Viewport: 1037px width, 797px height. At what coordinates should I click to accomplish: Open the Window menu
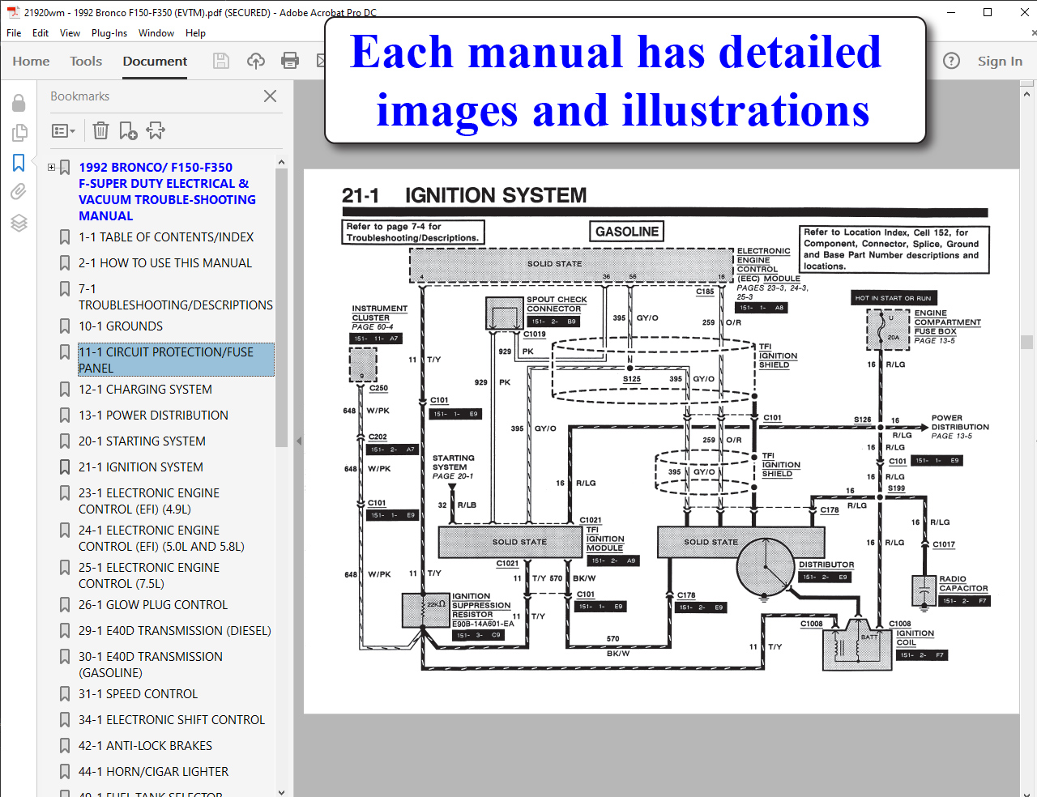(156, 33)
